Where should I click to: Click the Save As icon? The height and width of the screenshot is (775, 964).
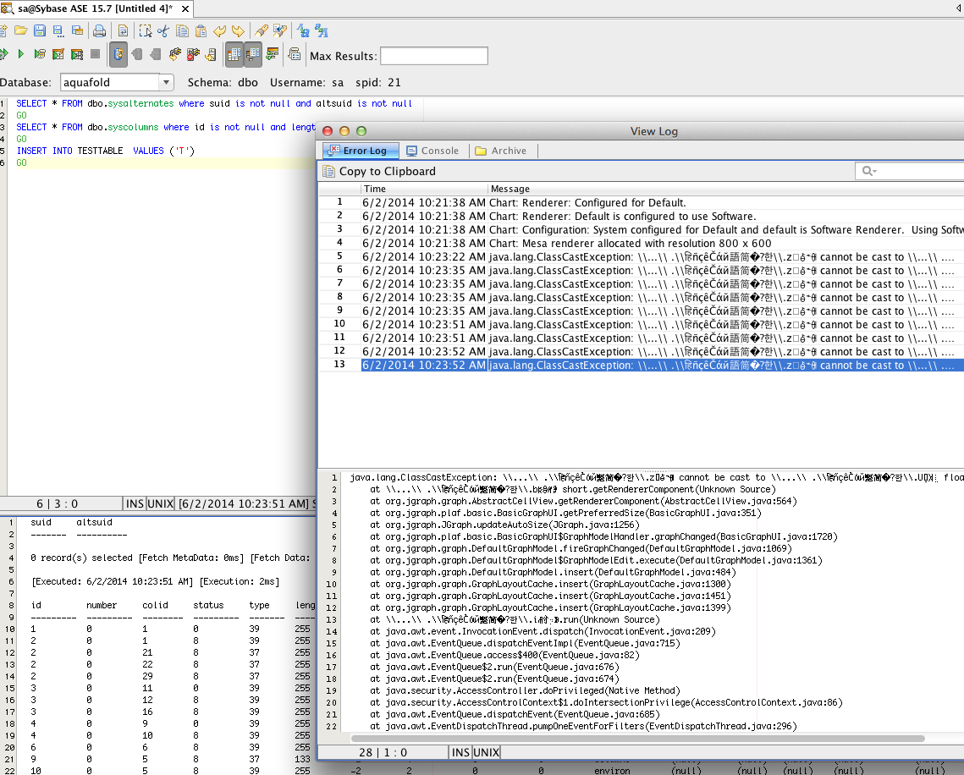pos(58,30)
